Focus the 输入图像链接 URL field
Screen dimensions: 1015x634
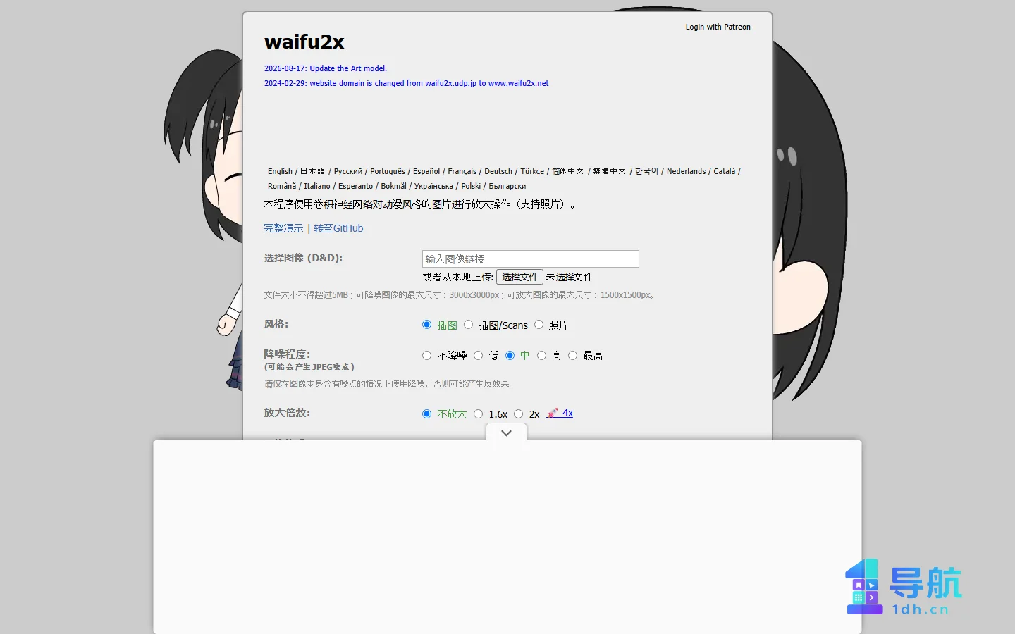pos(530,259)
